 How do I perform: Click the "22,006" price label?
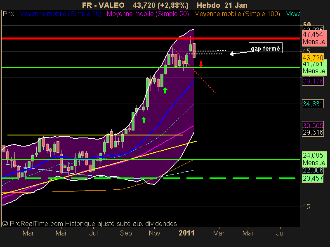tap(313, 170)
